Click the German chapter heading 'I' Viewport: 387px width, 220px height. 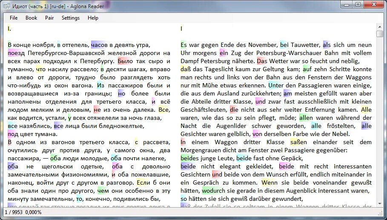pos(181,29)
